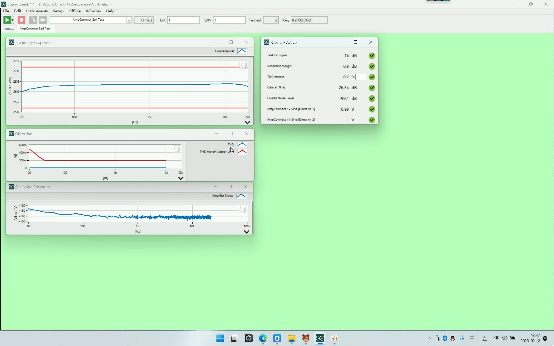Click the Frequency Response graph palette icon
554x346 pixels.
pos(244,65)
